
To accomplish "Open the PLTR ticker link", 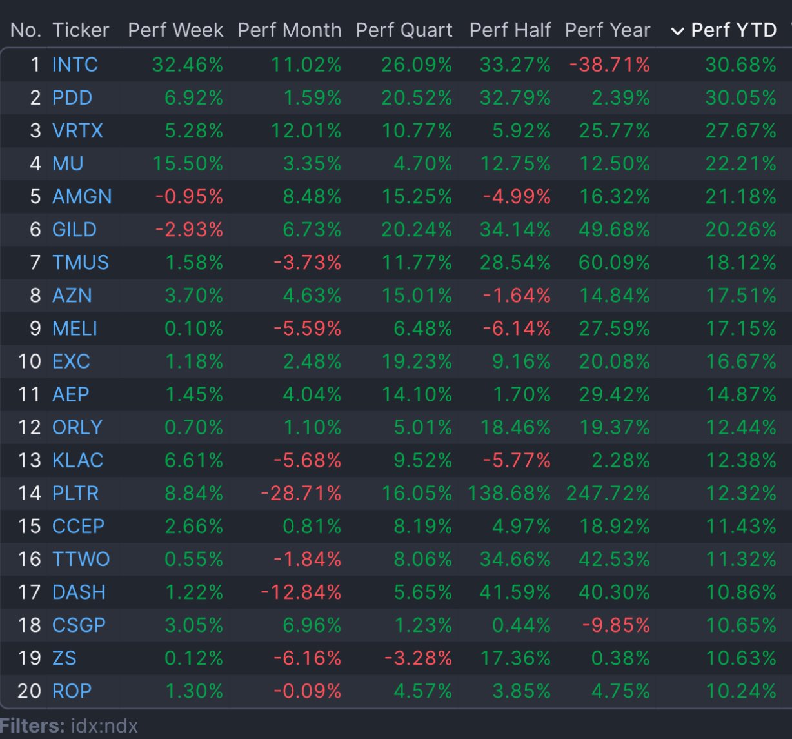I will point(75,493).
